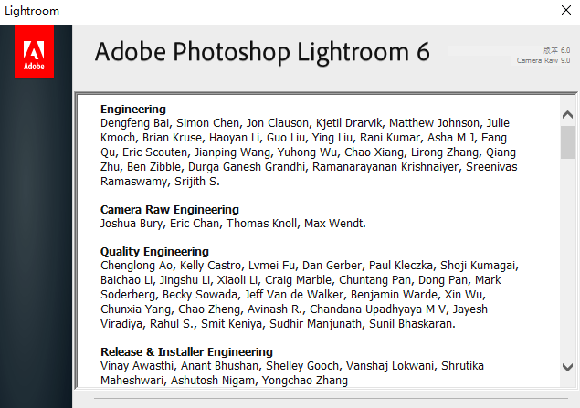
Task: Click the version 6.0 label
Action: point(556,49)
